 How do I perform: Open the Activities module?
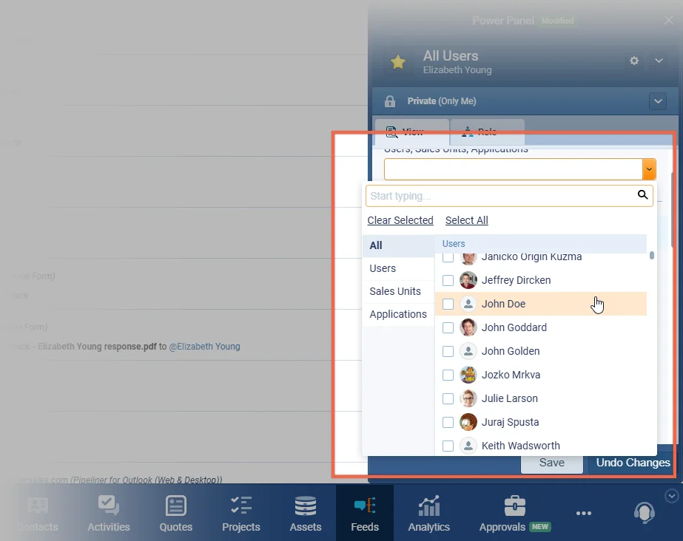(x=109, y=514)
